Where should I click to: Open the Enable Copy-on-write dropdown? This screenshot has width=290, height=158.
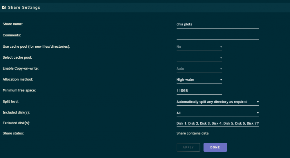tap(199, 69)
